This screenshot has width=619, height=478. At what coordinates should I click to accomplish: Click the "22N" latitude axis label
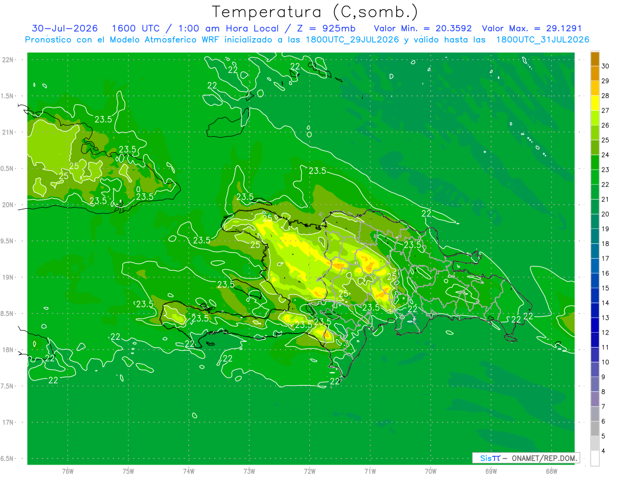9,60
